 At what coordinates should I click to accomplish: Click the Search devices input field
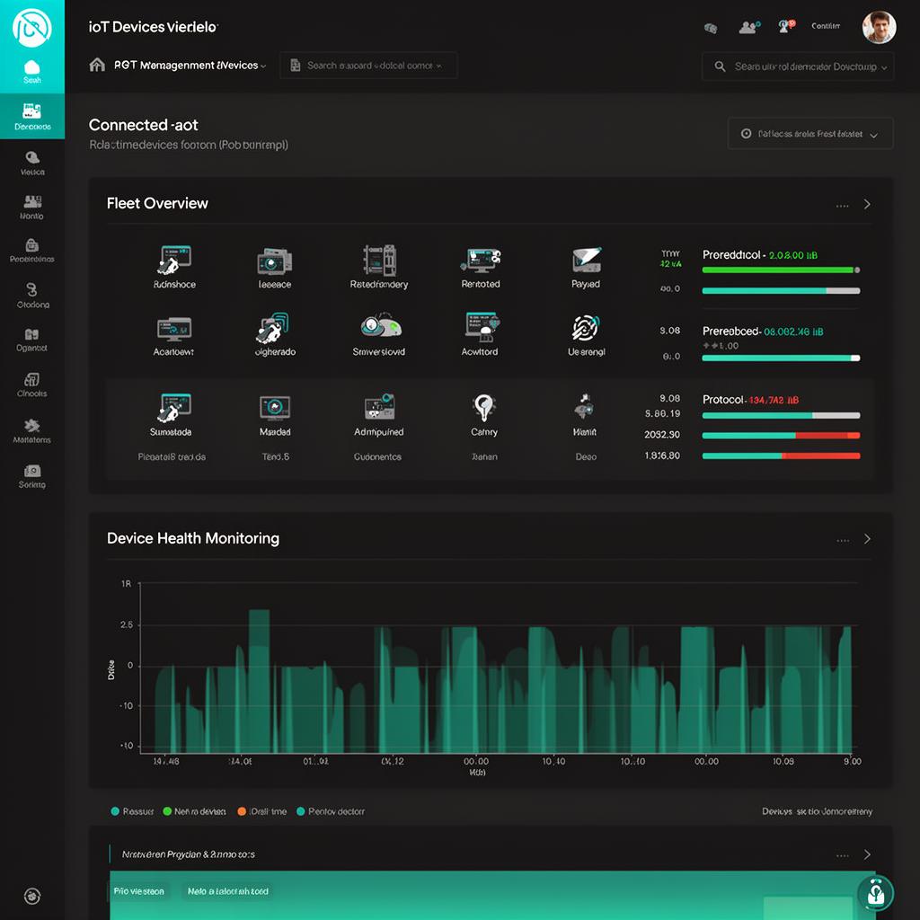pos(797,66)
